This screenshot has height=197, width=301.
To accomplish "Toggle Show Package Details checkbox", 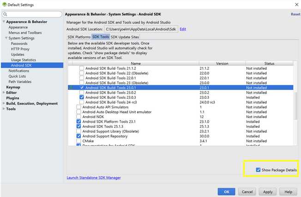I will (258, 170).
